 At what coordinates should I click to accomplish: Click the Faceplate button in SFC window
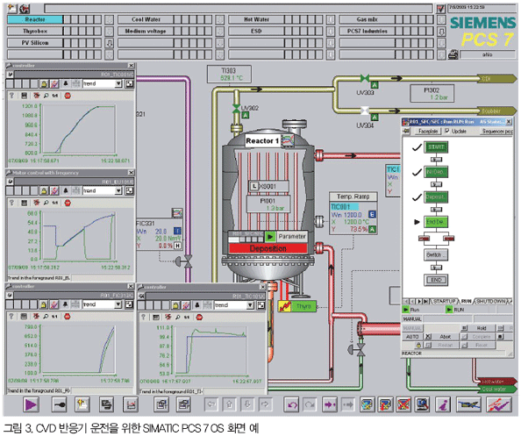[x=428, y=132]
